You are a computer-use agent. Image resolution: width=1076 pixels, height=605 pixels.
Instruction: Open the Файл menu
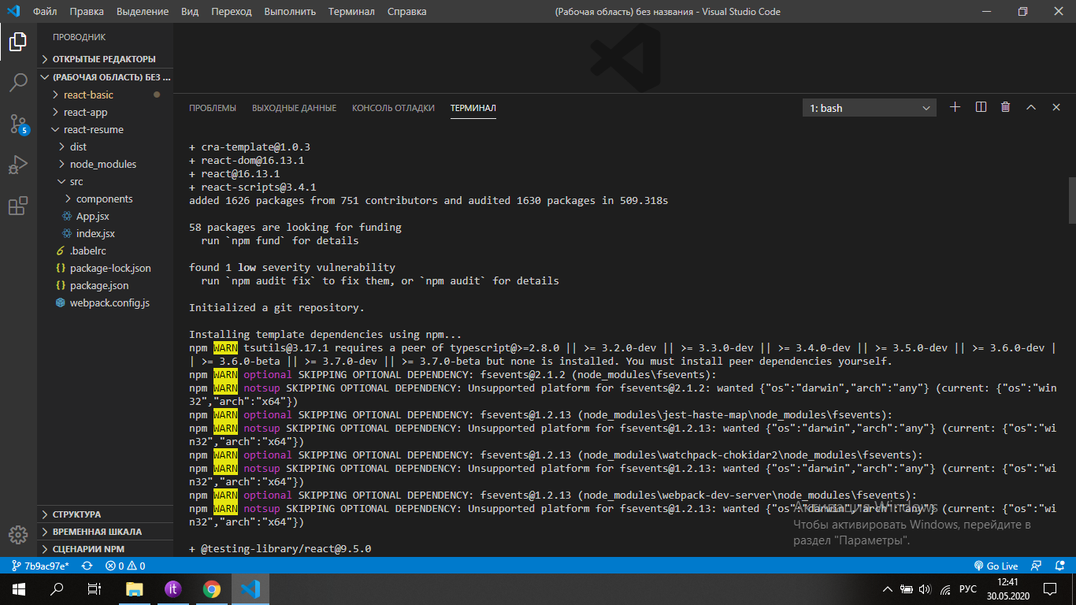[45, 11]
